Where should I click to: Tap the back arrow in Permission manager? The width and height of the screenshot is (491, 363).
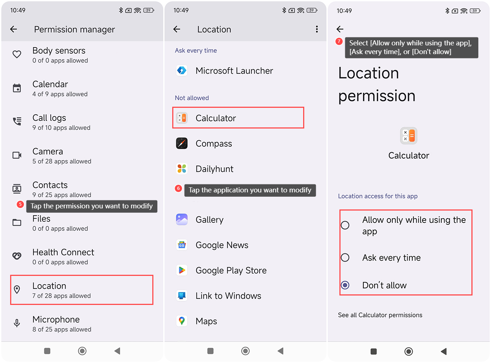pos(14,29)
